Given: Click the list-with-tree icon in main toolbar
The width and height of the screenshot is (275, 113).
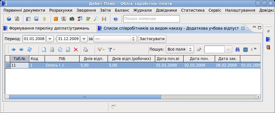Looking at the screenshot, I should click(28, 19).
